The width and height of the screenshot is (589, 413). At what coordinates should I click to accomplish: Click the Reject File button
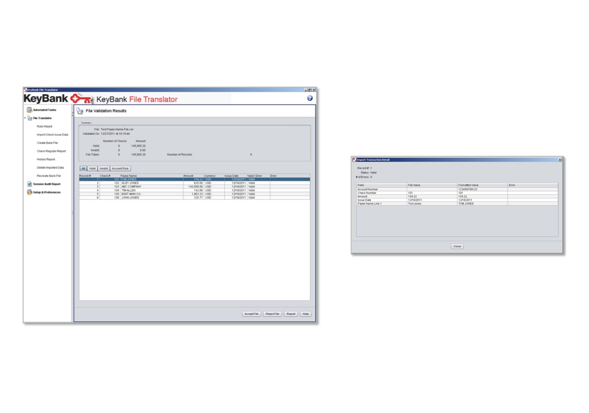coord(272,314)
